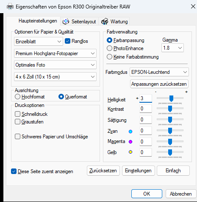Close the Eigenschaften dialog window
This screenshot has width=197, height=202.
click(193, 6)
